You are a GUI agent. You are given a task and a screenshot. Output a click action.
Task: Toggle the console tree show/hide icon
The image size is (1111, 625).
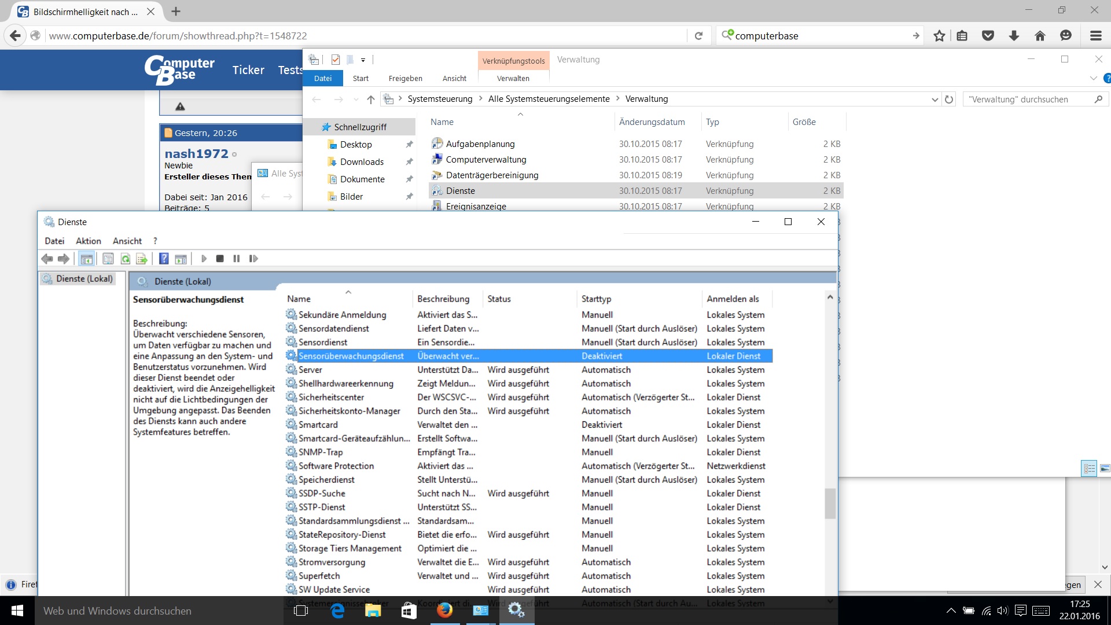(87, 259)
